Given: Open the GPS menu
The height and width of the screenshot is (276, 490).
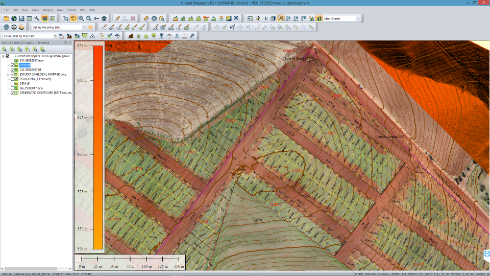Looking at the screenshot, I should pos(82,10).
